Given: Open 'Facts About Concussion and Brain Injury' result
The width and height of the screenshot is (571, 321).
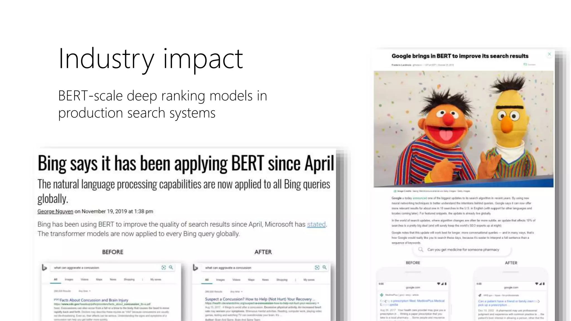Looking at the screenshot, I should tap(94, 300).
